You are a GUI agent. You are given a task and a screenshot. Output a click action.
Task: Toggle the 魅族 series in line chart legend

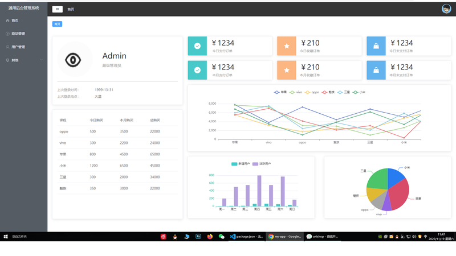coord(328,92)
